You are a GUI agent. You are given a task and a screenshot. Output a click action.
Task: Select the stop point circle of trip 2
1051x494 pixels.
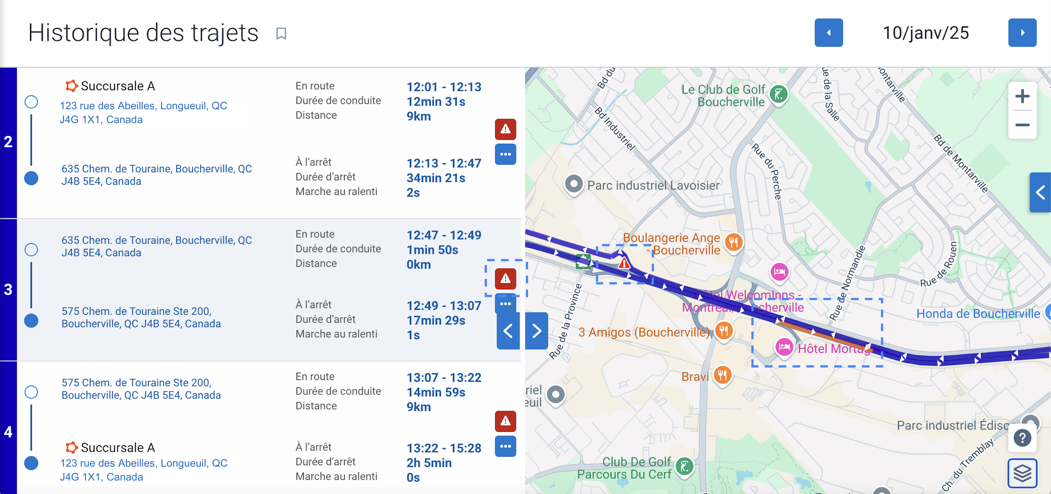(x=31, y=178)
